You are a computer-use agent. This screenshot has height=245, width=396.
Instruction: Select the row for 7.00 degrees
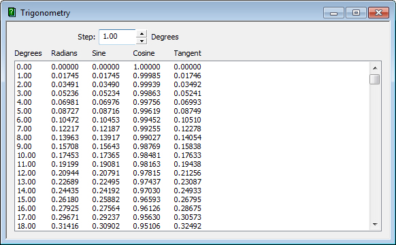click(192, 129)
